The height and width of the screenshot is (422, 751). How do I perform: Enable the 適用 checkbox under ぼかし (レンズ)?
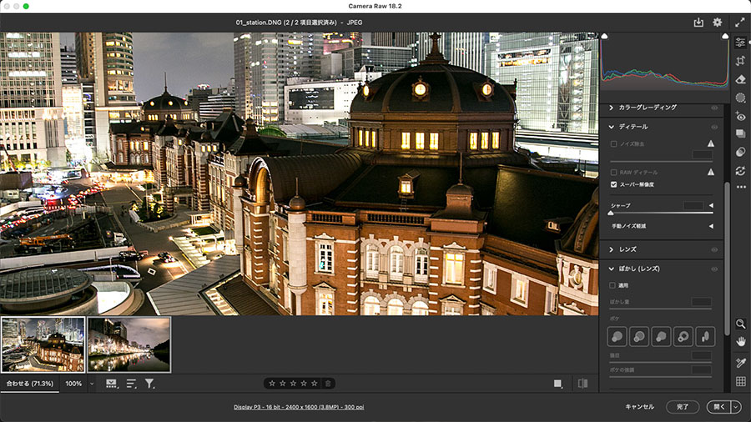point(614,285)
